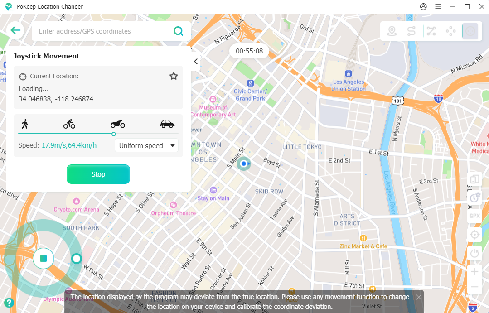This screenshot has height=313, width=489.
Task: Click the speed slider handle
Action: pos(113,134)
